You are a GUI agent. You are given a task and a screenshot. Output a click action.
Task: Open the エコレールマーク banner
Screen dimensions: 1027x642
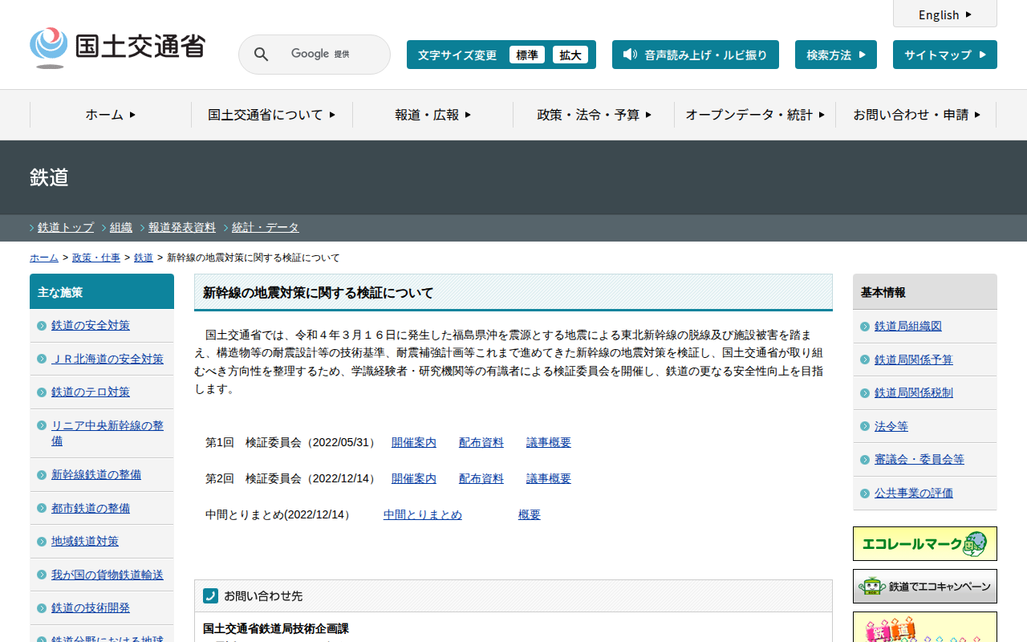click(x=924, y=543)
